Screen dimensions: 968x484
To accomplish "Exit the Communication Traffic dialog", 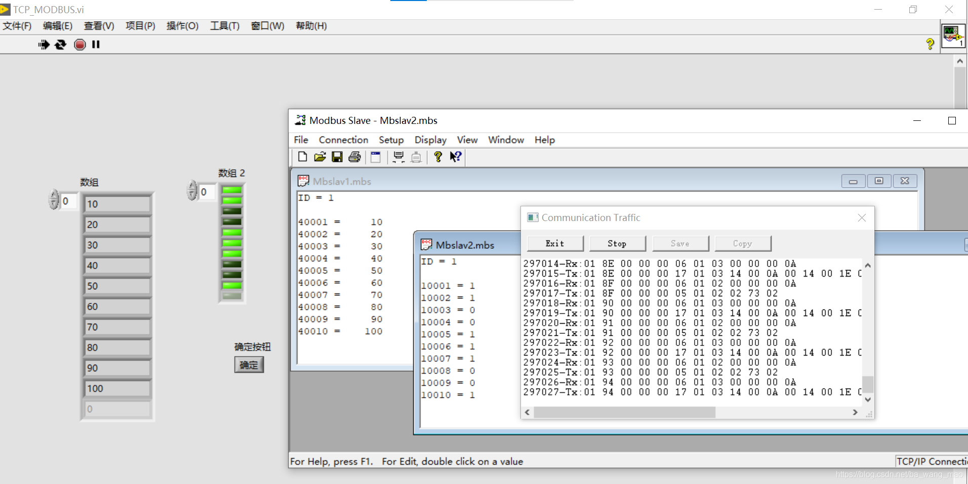I will pyautogui.click(x=555, y=243).
